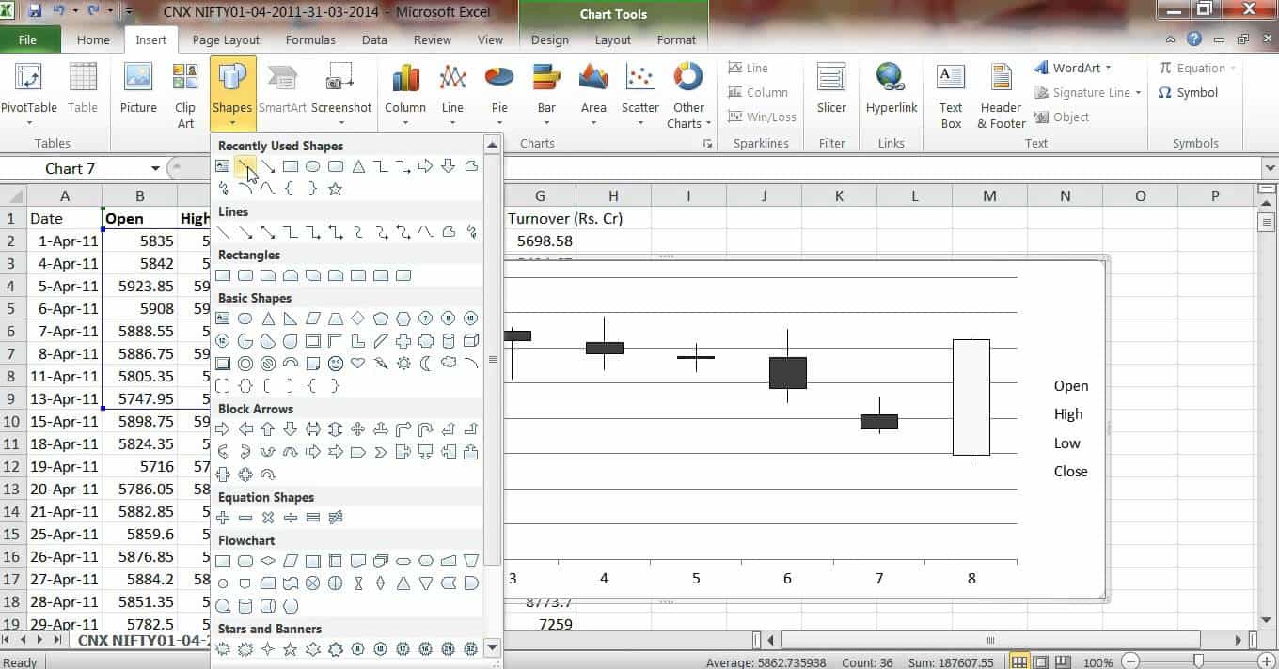The width and height of the screenshot is (1279, 669).
Task: Open Microsoft Excel Help question mark
Action: pos(1194,39)
